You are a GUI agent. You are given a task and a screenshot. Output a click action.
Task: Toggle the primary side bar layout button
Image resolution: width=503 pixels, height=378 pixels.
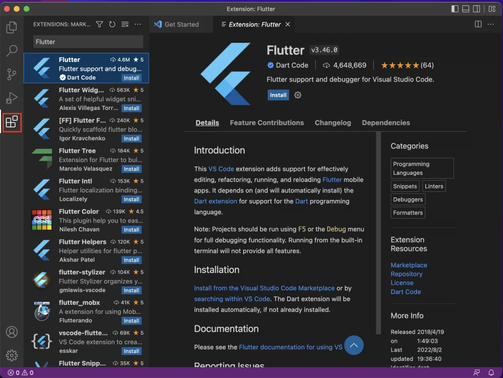click(455, 9)
